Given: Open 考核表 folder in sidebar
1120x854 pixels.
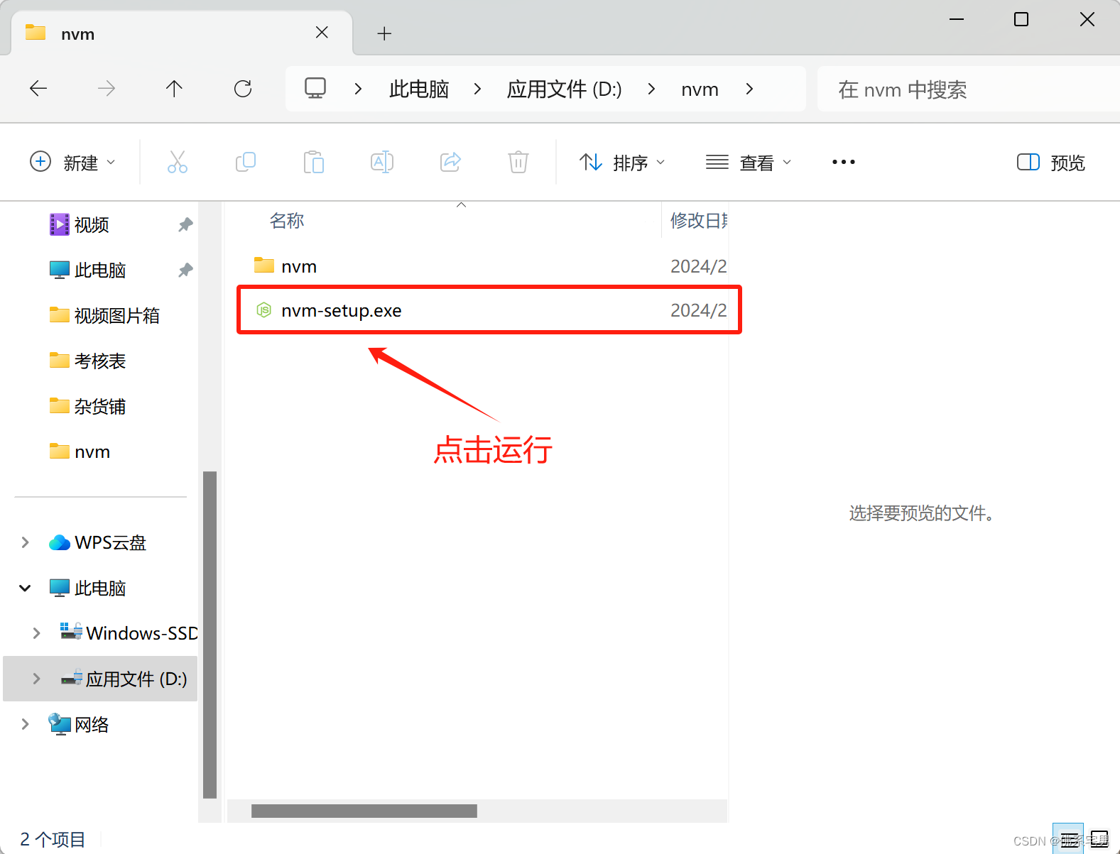Looking at the screenshot, I should click(x=99, y=361).
